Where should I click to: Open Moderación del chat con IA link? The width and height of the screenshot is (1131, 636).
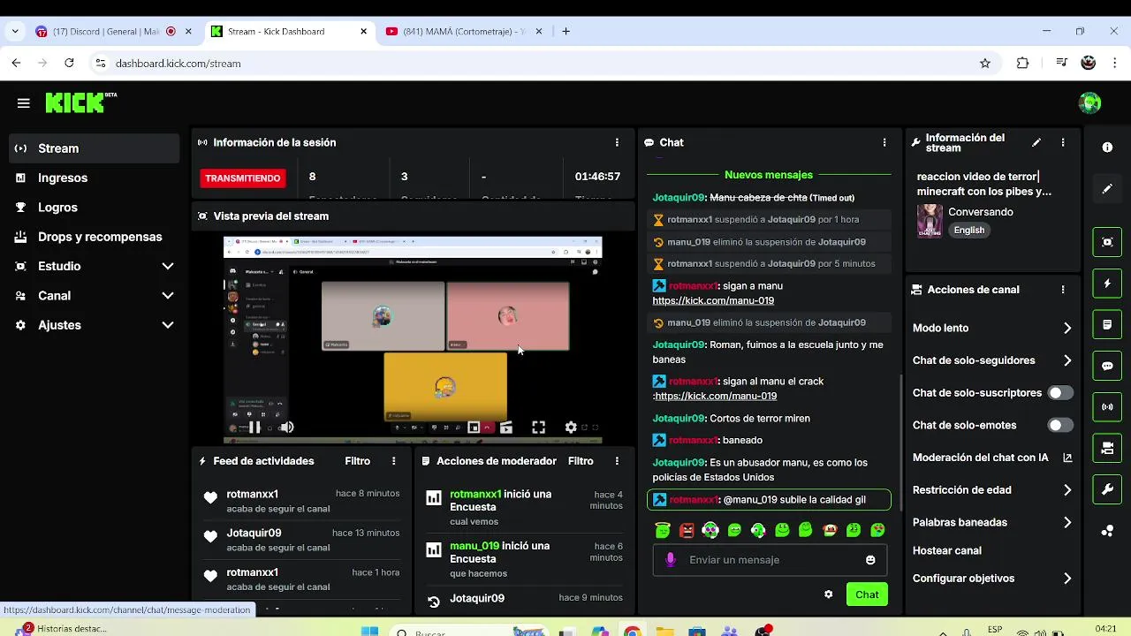pos(991,458)
